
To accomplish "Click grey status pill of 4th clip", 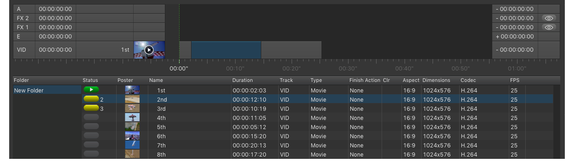I will tap(91, 118).
